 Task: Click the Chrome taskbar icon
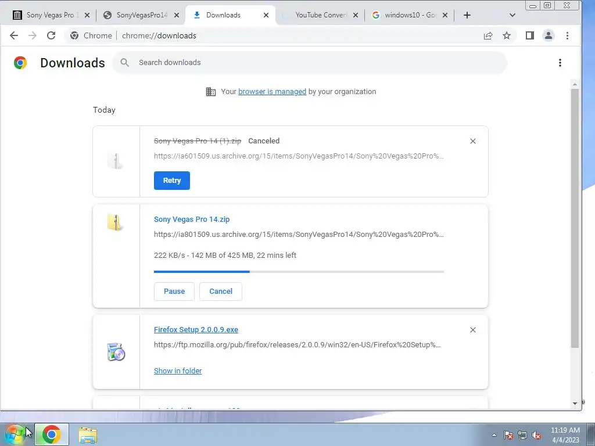(52, 434)
